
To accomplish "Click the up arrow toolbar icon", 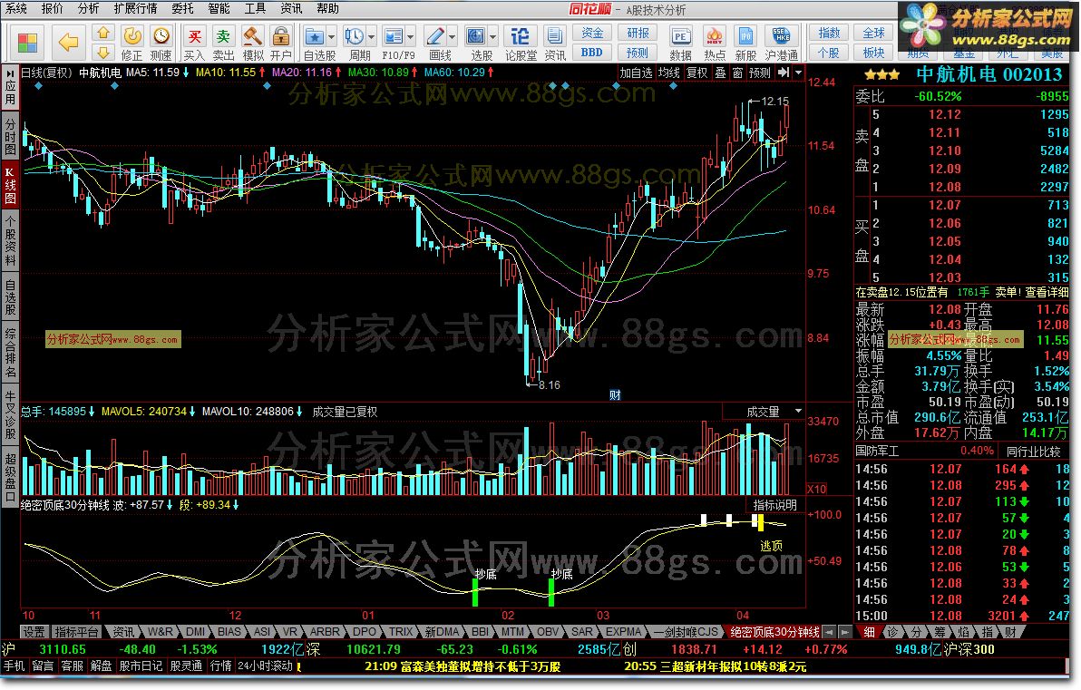I will (x=103, y=33).
